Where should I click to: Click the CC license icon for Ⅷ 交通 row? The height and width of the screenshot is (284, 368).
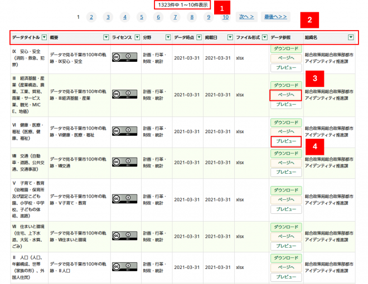click(x=124, y=161)
